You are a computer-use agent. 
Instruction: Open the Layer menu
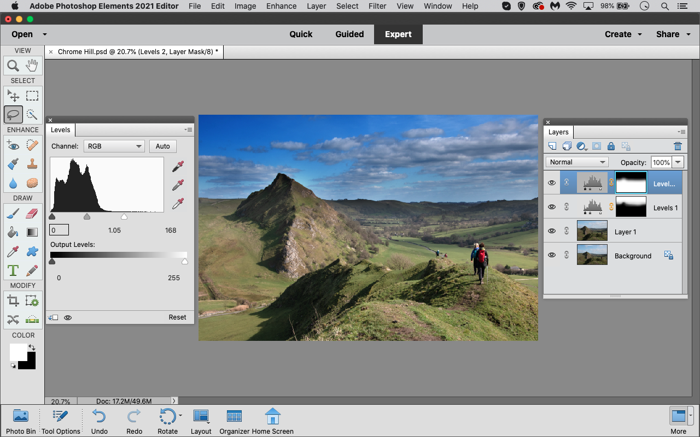[317, 6]
